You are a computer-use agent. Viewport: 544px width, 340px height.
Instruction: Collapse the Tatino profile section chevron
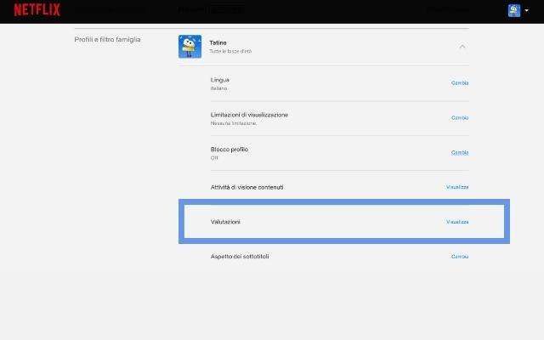coord(462,47)
